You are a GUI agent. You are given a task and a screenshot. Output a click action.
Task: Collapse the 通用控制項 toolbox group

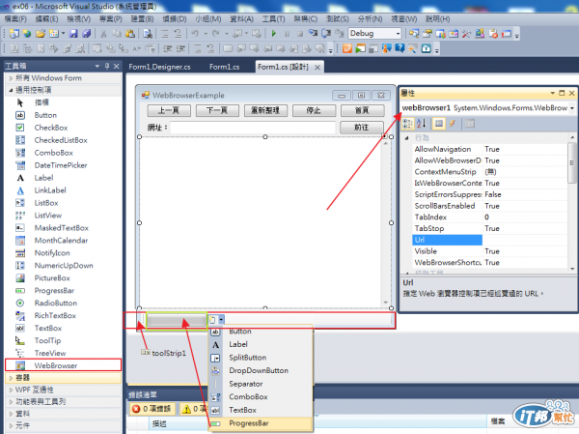[11, 90]
